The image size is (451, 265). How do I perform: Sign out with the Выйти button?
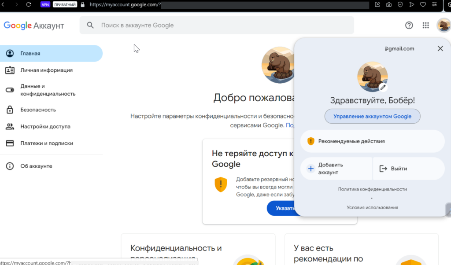tap(409, 169)
